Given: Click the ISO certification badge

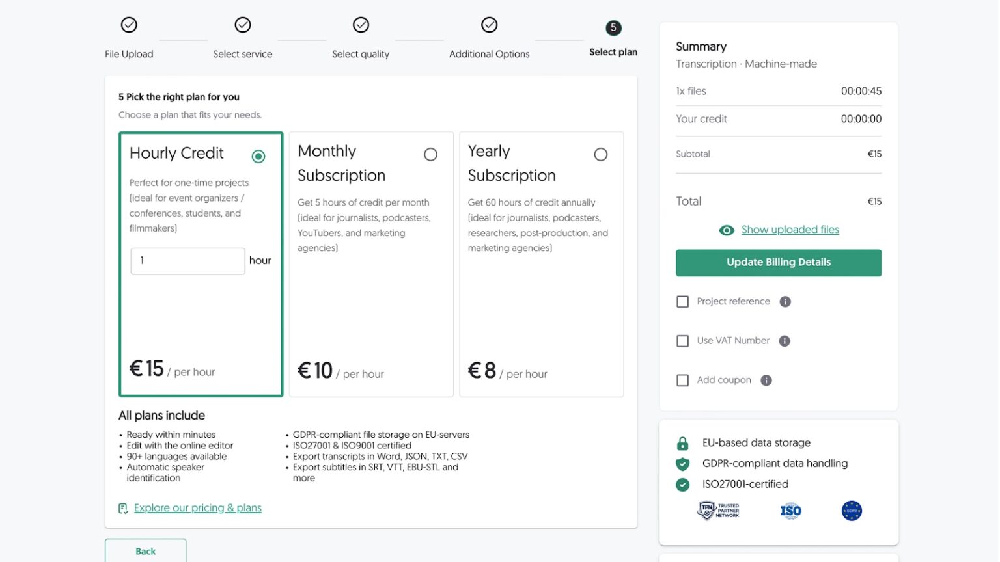Looking at the screenshot, I should click(790, 510).
